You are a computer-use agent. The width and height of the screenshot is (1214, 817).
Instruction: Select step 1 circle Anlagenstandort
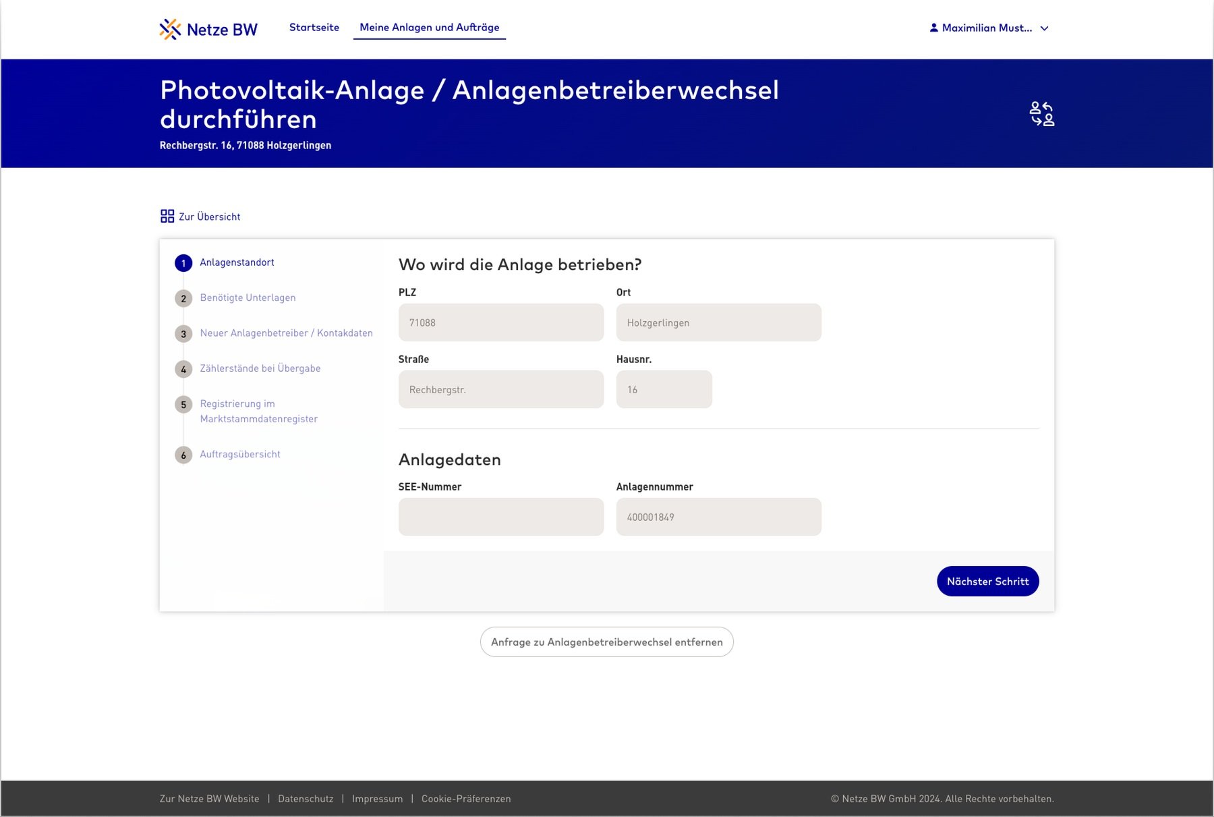click(183, 263)
